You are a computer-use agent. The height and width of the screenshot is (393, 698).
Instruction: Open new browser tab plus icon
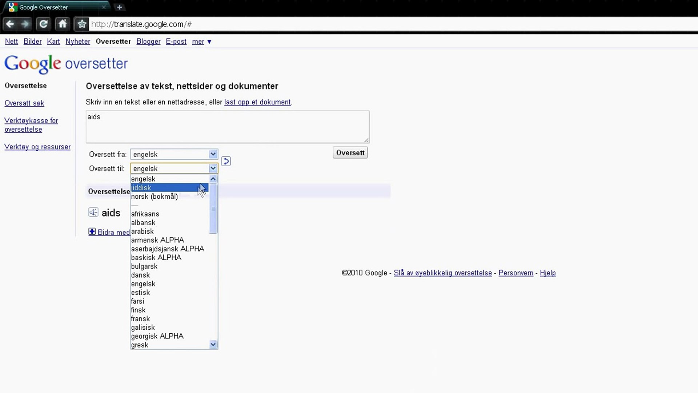tap(119, 7)
